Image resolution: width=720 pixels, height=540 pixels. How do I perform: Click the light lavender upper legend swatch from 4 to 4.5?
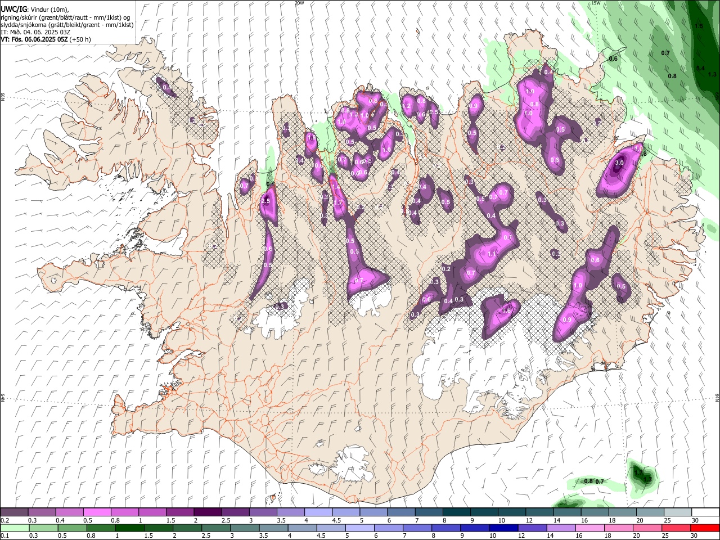pos(318,512)
